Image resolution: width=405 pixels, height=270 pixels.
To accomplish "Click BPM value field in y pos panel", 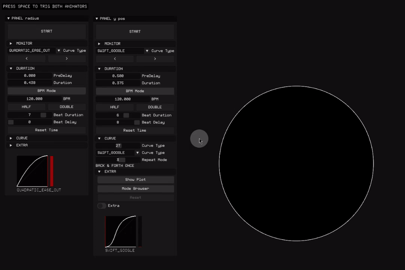I will click(123, 99).
